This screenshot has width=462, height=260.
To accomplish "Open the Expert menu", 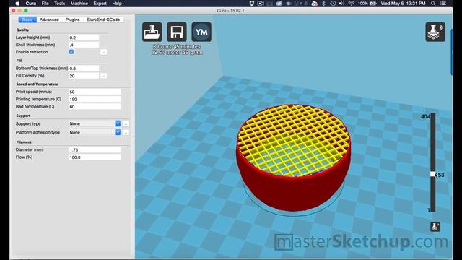I will tap(100, 4).
